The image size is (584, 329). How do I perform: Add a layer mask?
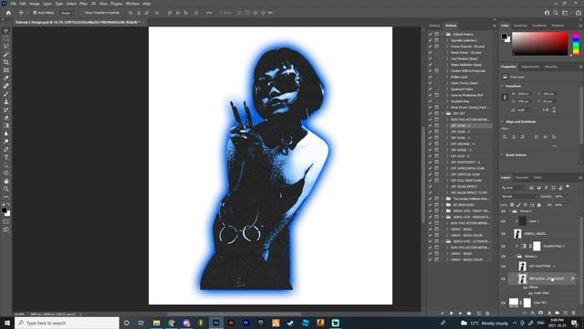tap(541, 313)
